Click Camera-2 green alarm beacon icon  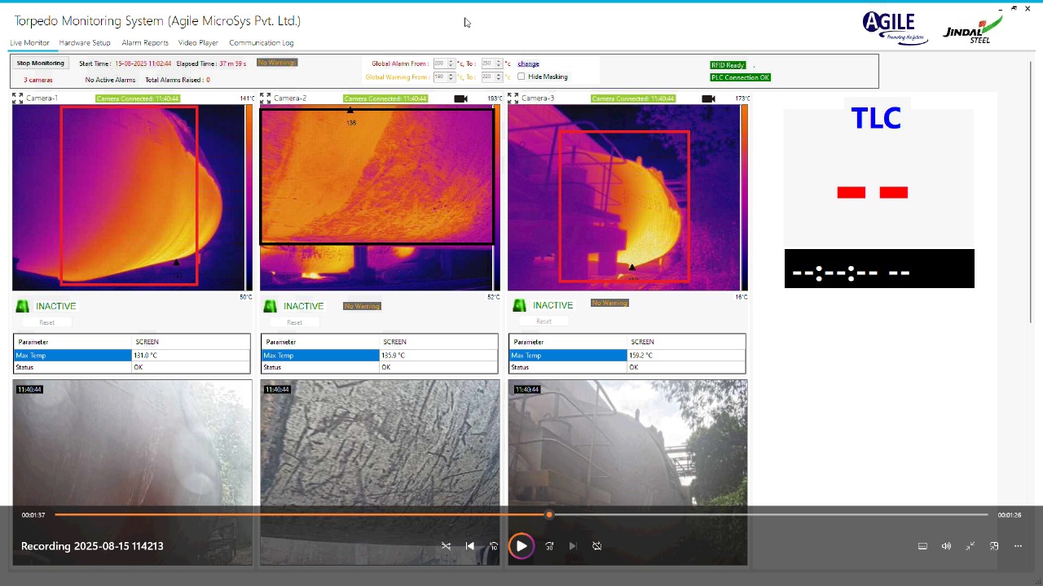(x=270, y=306)
